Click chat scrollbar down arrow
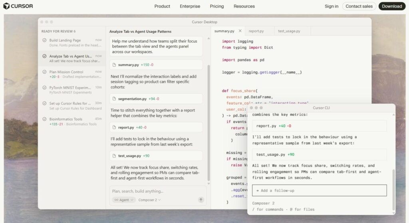This screenshot has height=223, width=409. point(208,184)
